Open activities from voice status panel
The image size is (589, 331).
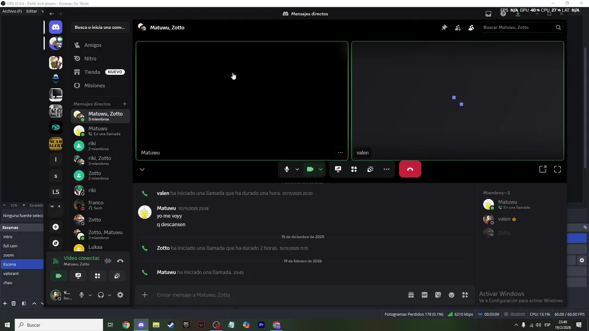(98, 276)
